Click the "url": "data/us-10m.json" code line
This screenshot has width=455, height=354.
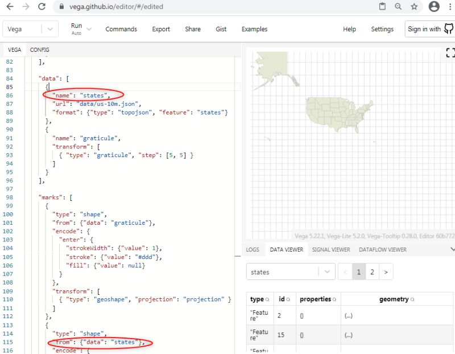pos(97,104)
